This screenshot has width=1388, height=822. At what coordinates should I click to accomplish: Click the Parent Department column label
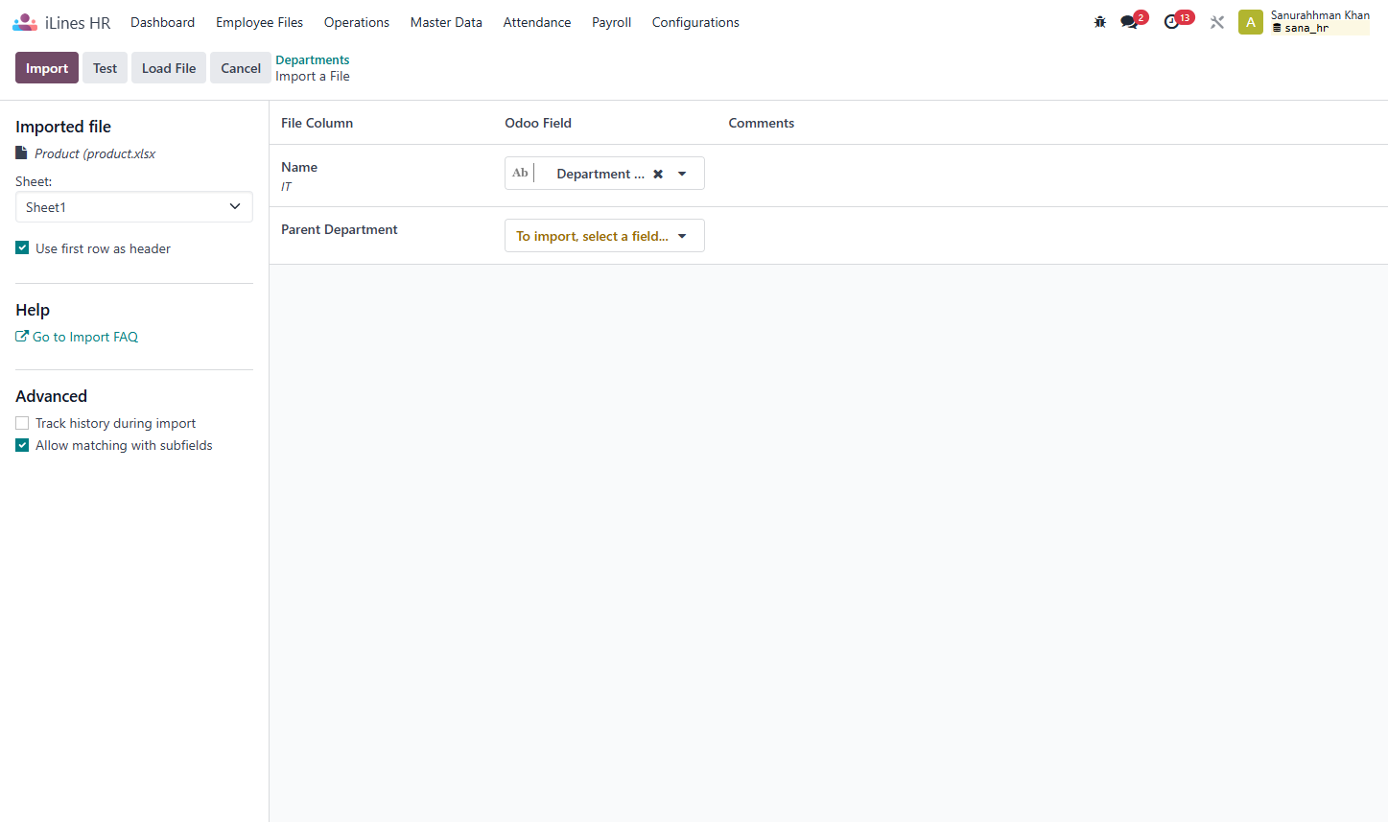[340, 229]
